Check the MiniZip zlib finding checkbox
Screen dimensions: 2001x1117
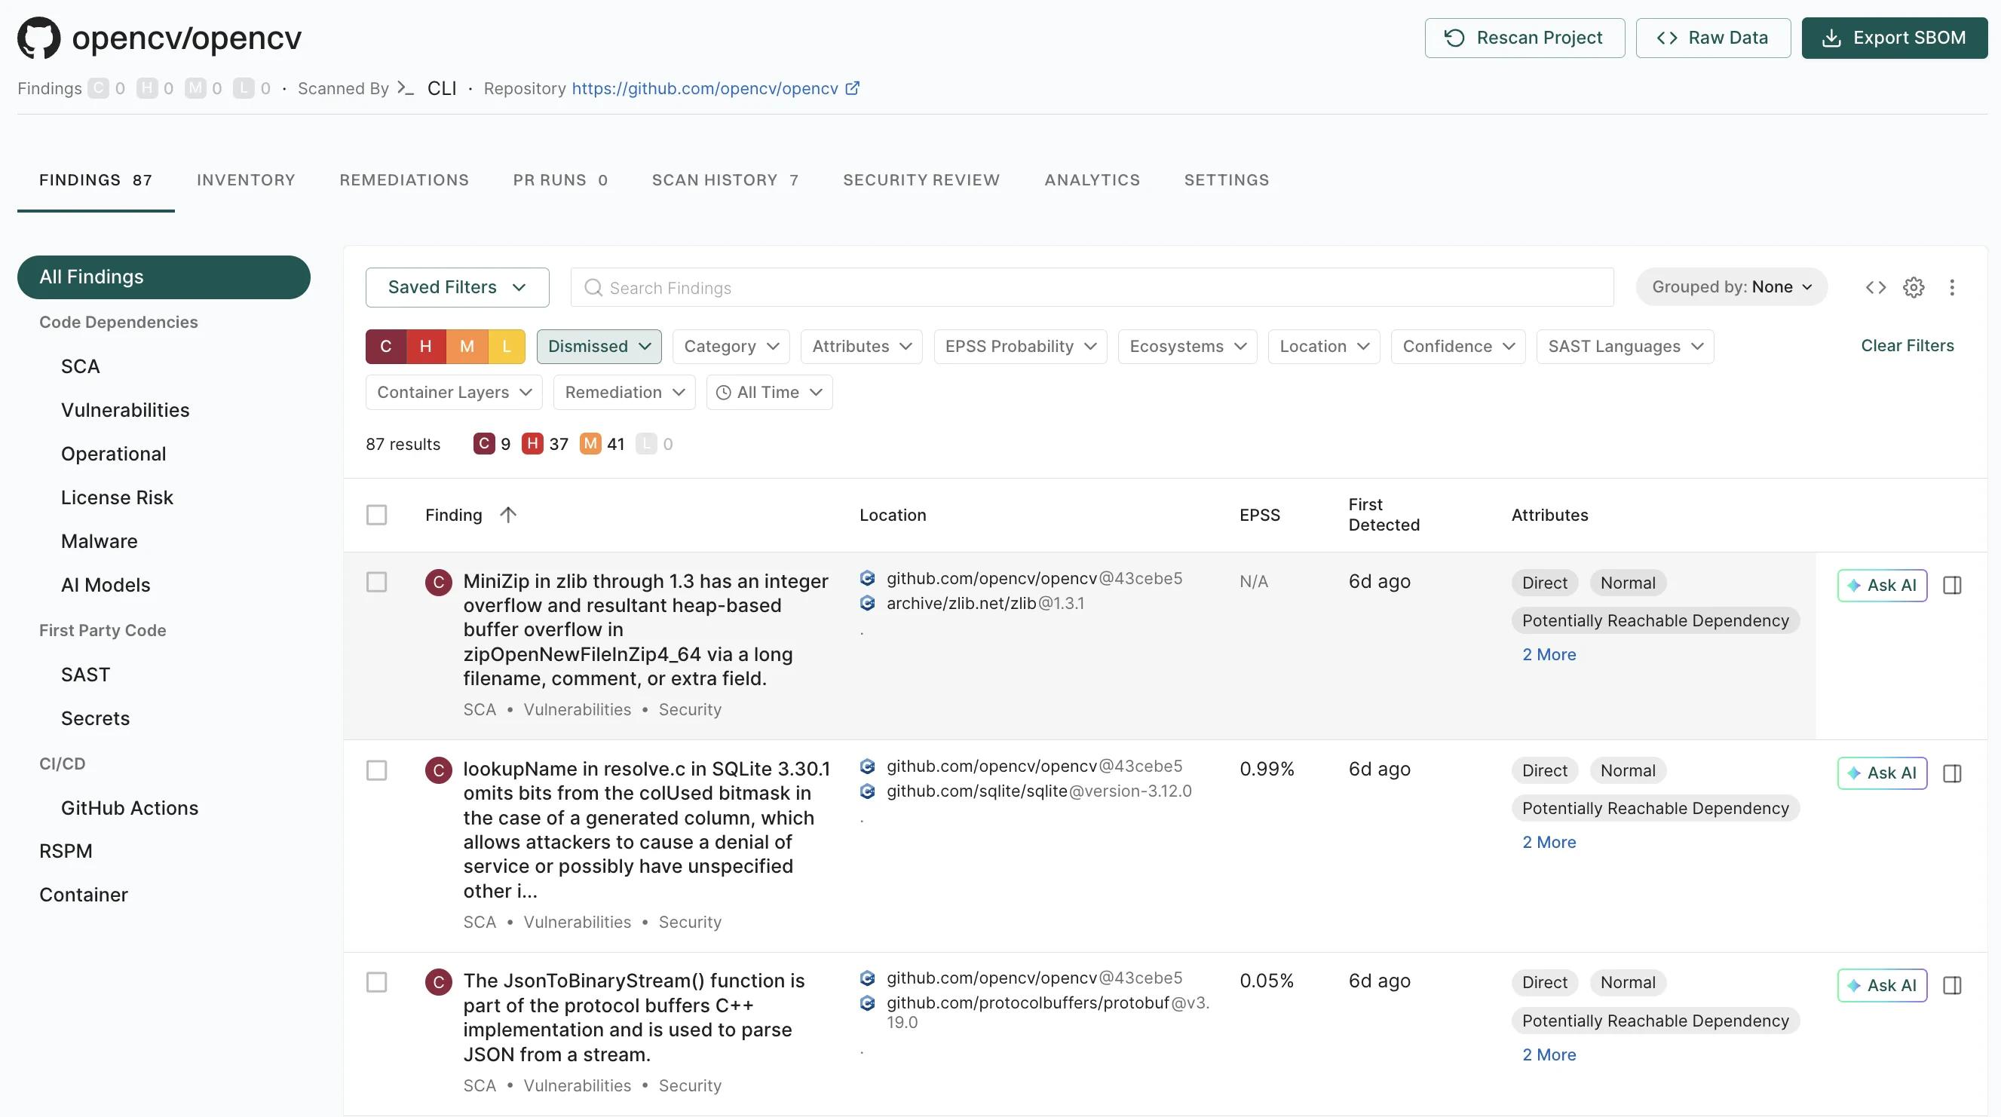[x=377, y=582]
